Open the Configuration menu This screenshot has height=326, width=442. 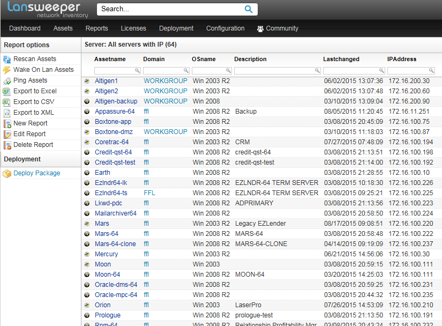tap(225, 28)
